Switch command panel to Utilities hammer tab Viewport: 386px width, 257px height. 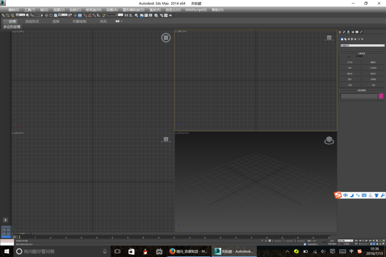point(361,32)
